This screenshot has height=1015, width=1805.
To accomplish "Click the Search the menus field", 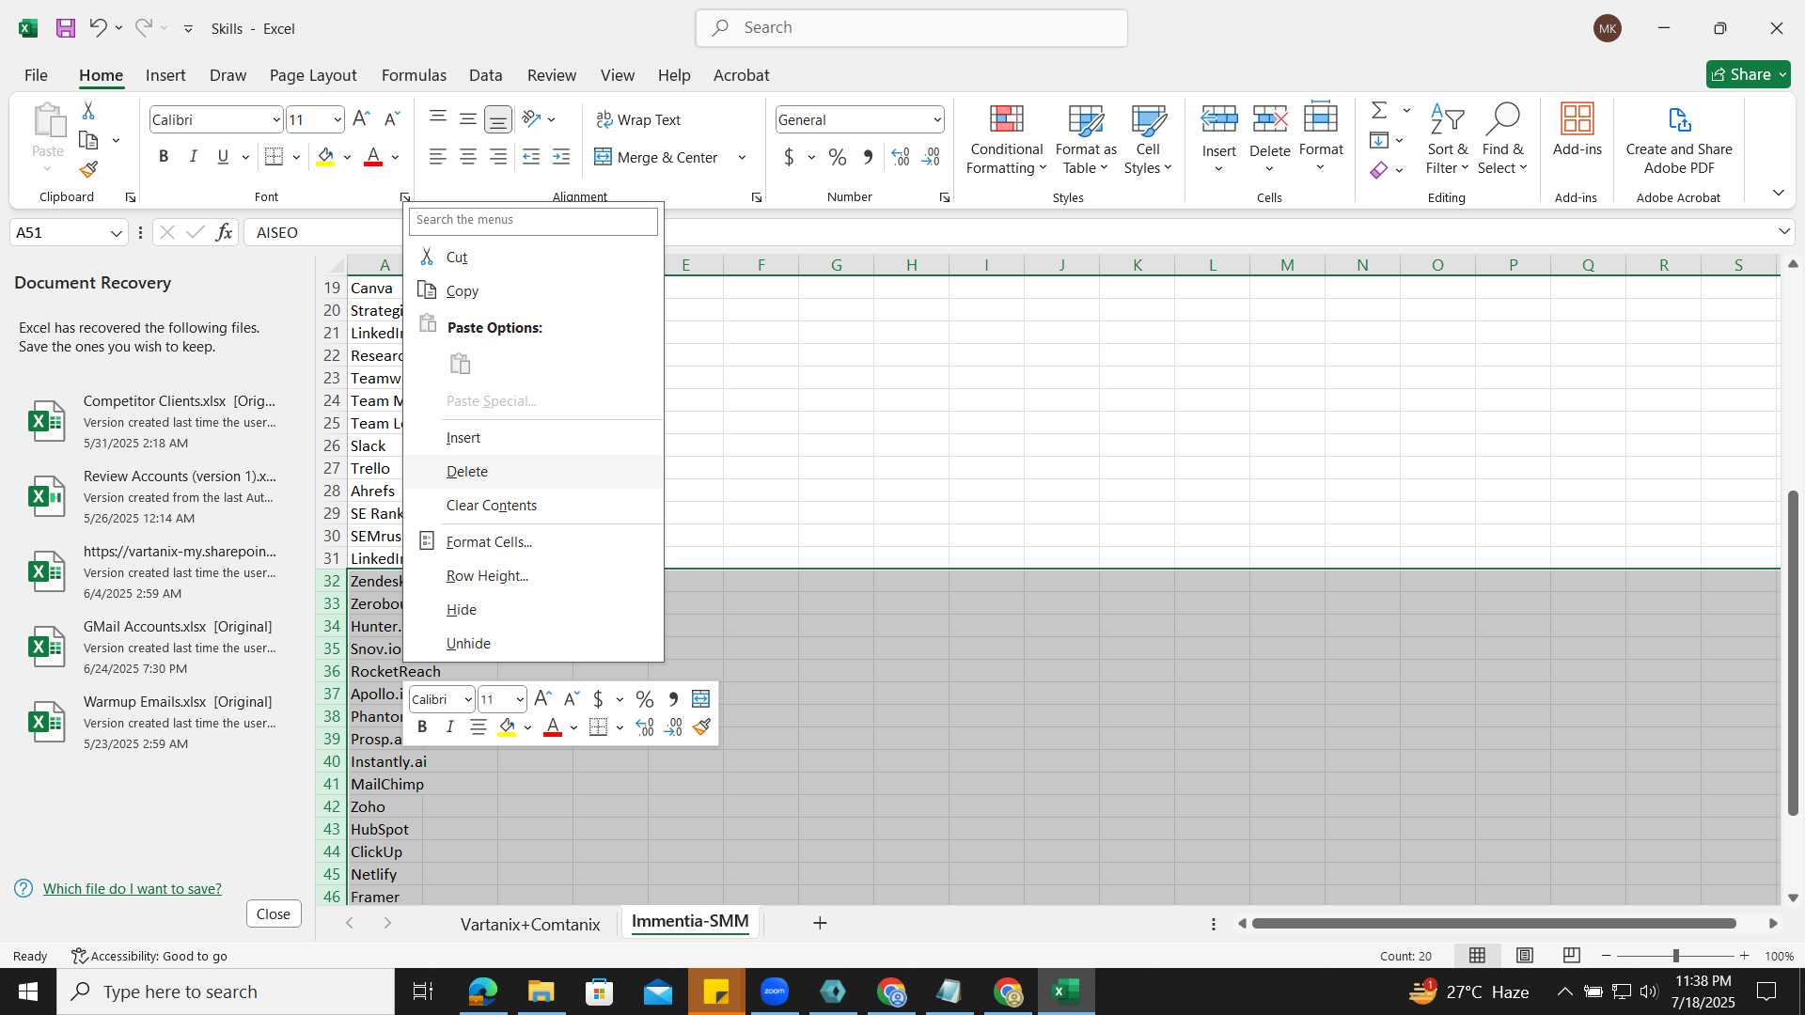I will [x=533, y=220].
